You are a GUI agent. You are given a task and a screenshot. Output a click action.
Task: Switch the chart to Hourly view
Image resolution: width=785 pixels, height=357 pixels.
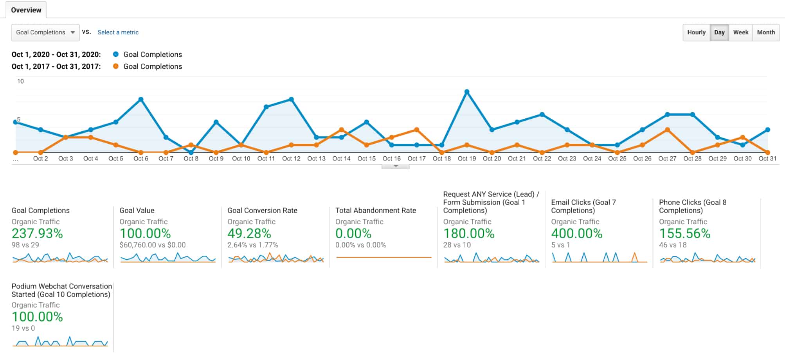(x=696, y=32)
